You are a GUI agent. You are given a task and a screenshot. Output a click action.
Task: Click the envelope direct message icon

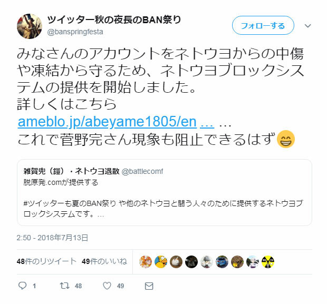[x=149, y=286]
